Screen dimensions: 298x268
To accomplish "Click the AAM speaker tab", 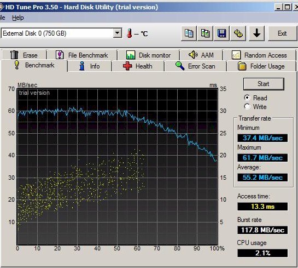I will coord(201,55).
